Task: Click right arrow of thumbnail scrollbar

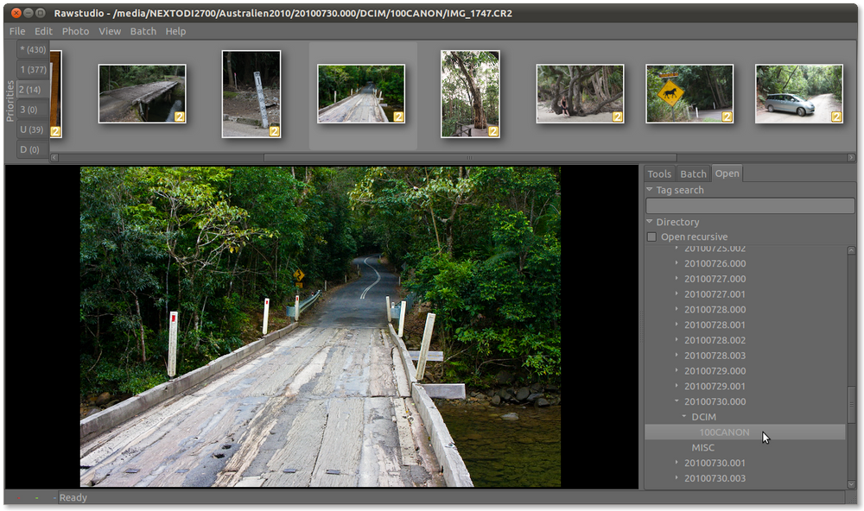Action: pyautogui.click(x=851, y=157)
